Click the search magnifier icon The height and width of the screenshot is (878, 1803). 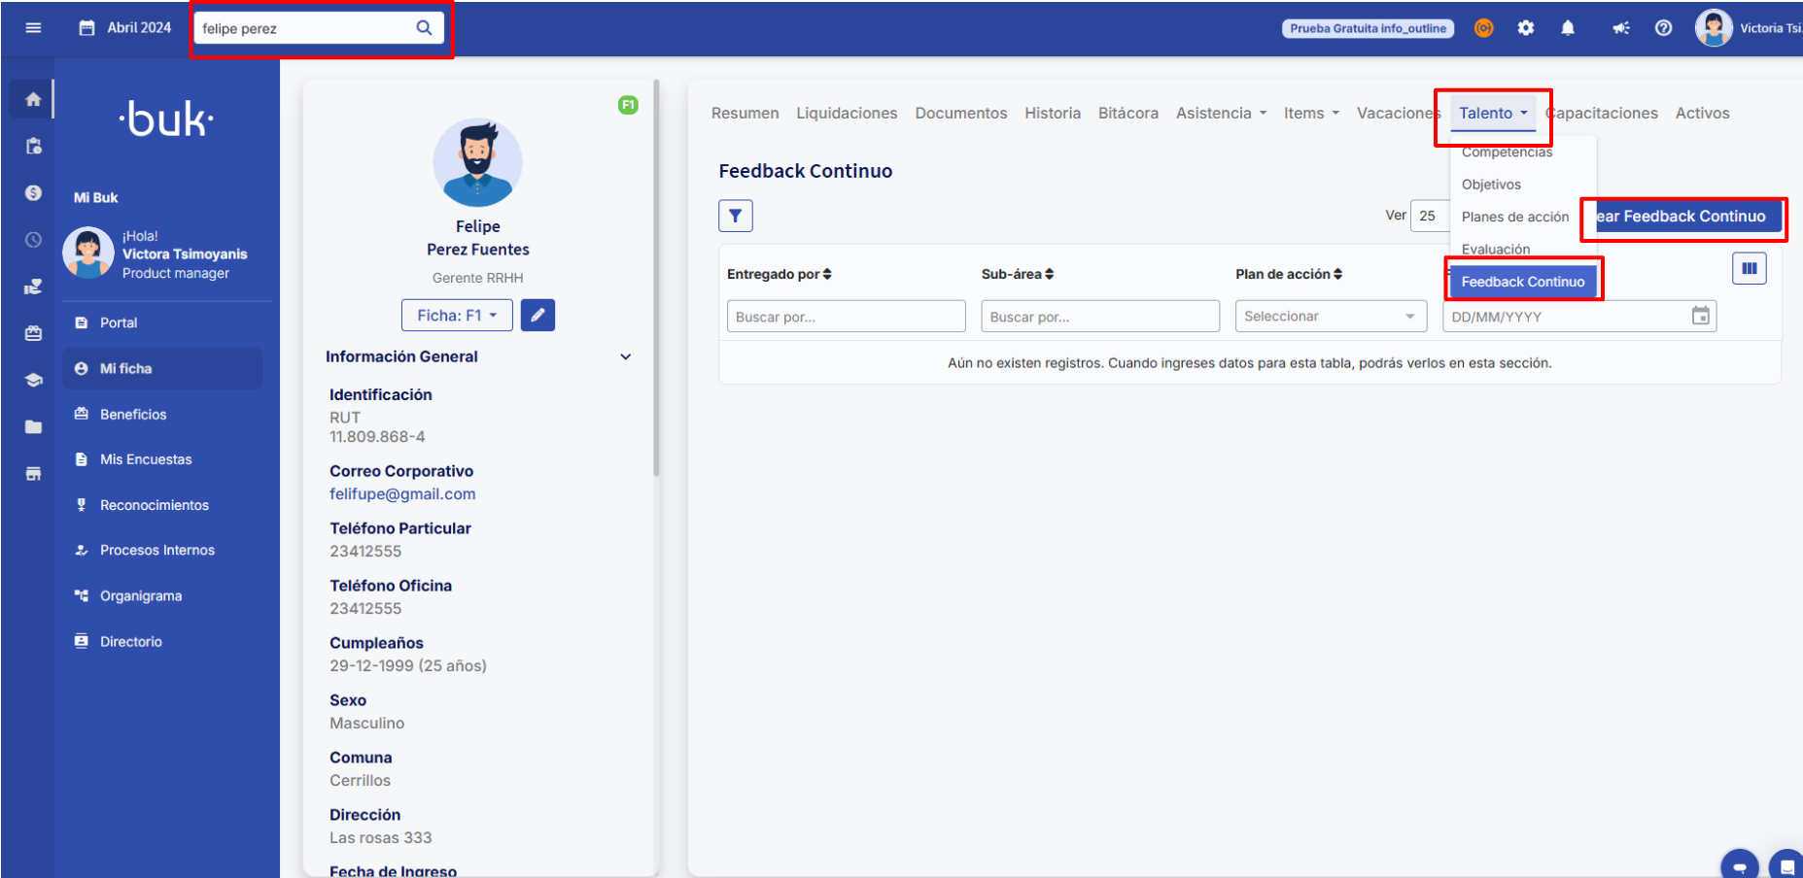(424, 27)
